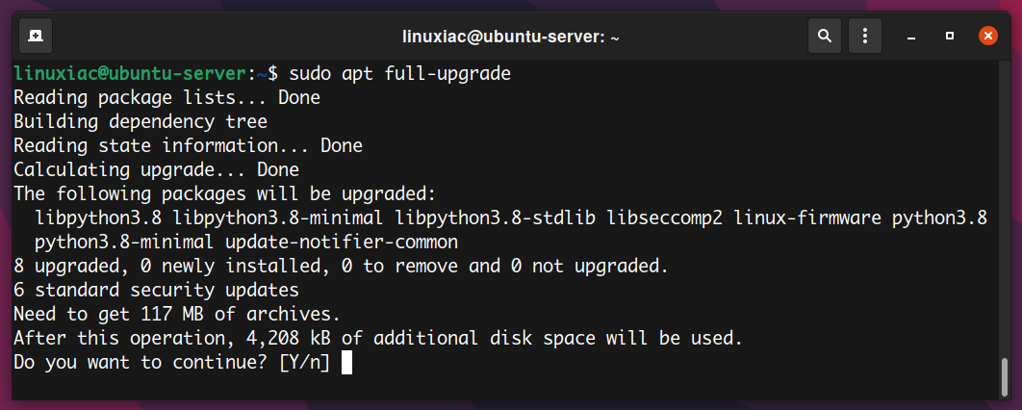The width and height of the screenshot is (1022, 410).
Task: Click the green linuxiac@ubuntu-server prompt text
Action: point(130,74)
